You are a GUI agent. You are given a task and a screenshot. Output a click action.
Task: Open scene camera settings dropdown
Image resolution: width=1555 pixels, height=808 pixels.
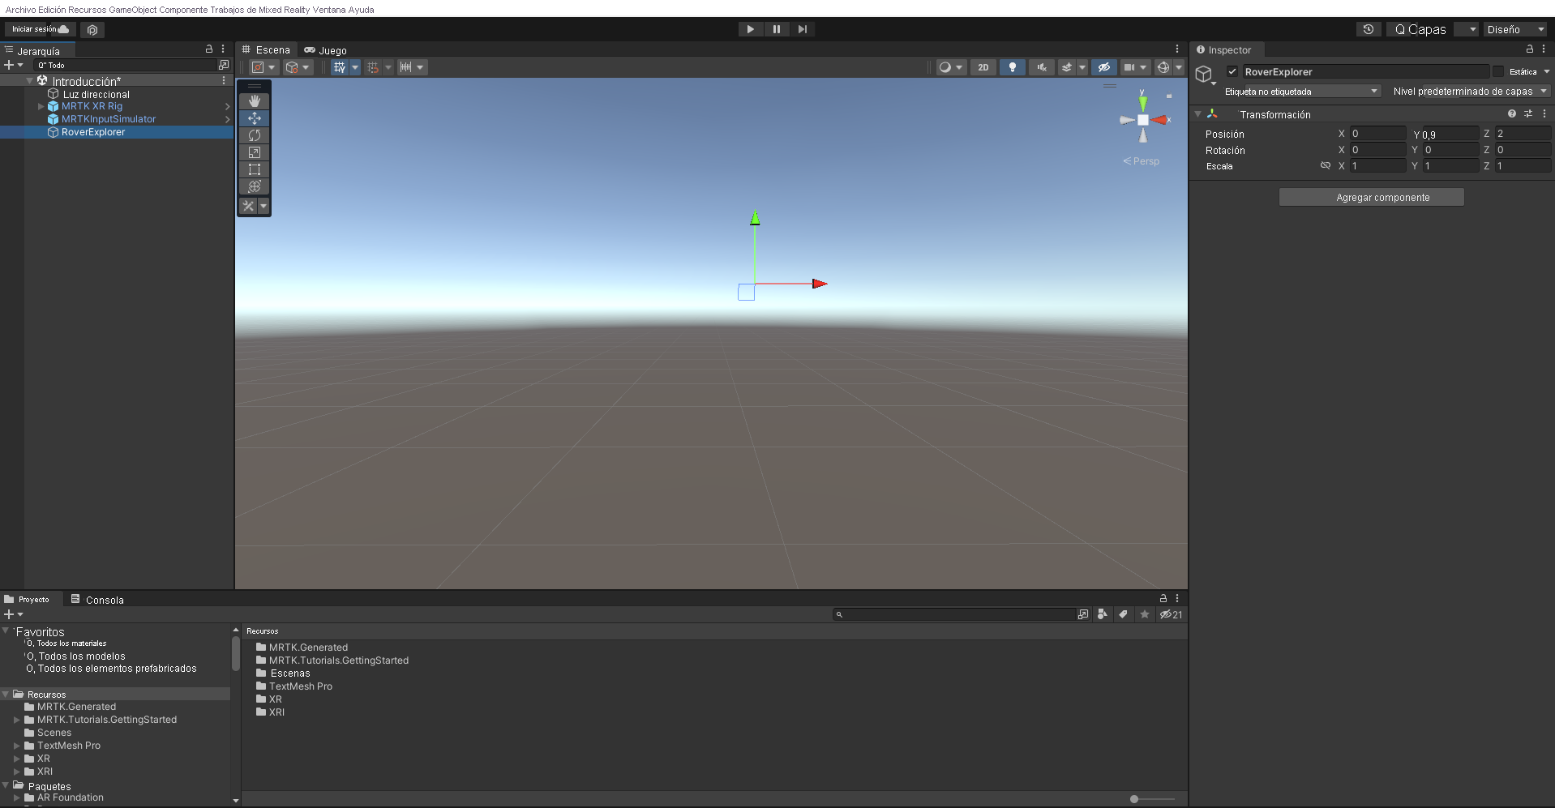pos(1135,67)
